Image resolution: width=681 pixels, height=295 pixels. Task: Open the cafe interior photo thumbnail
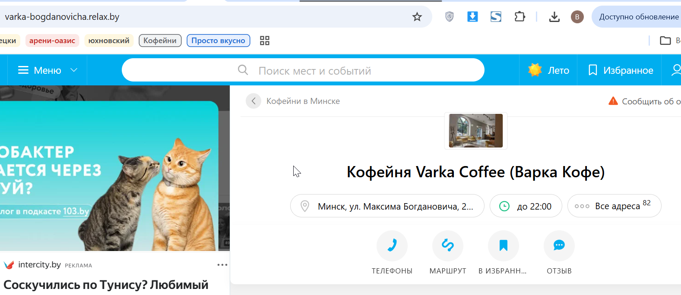(476, 131)
